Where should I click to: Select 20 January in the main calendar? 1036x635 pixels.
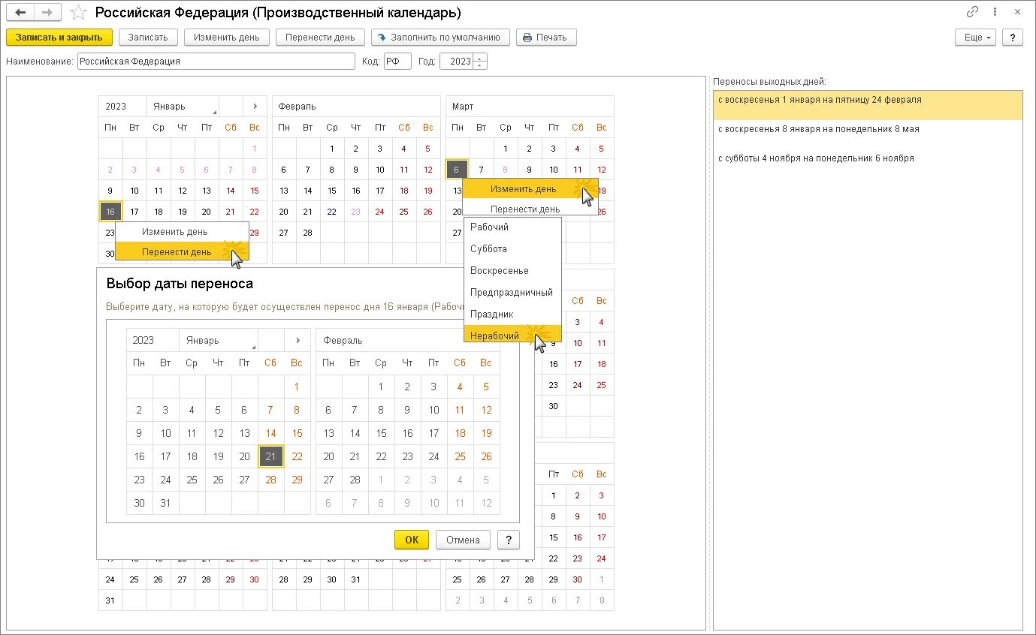[x=207, y=212]
